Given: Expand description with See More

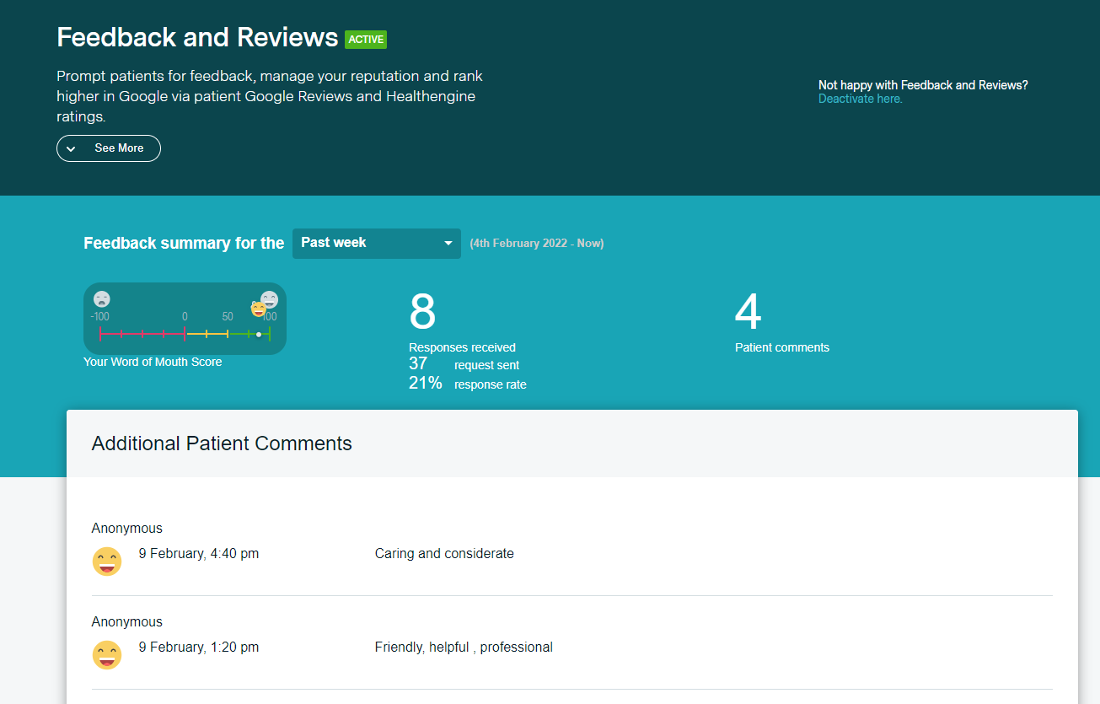Looking at the screenshot, I should (109, 148).
